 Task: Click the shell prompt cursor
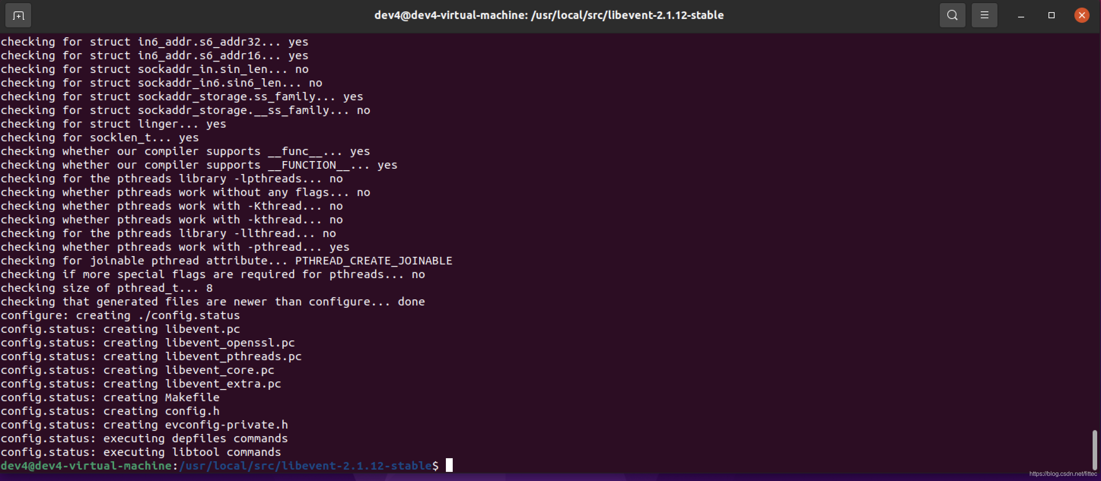coord(449,465)
